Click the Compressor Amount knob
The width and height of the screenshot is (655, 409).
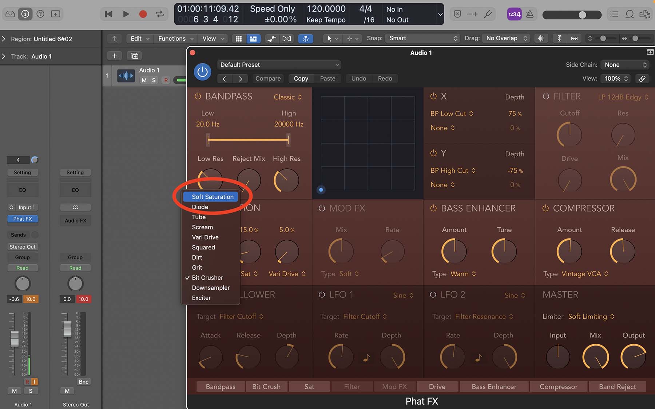(x=569, y=251)
